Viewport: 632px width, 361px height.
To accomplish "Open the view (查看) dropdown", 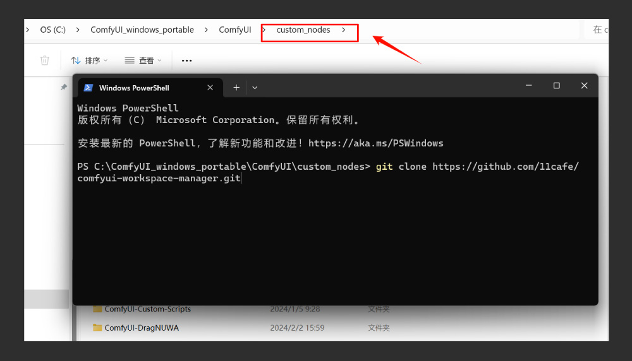I will [x=143, y=61].
